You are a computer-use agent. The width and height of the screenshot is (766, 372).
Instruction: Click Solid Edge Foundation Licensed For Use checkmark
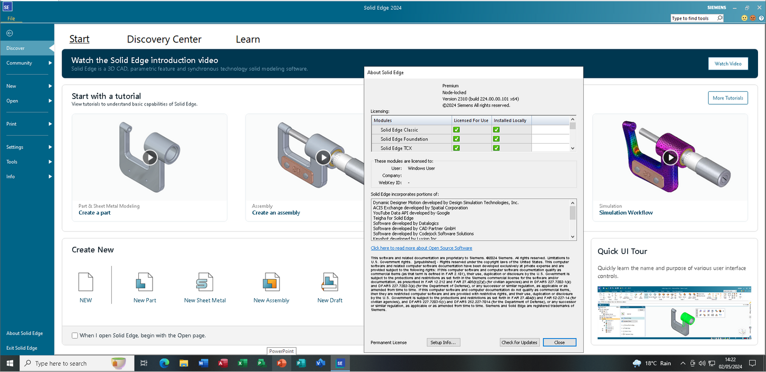pyautogui.click(x=456, y=139)
